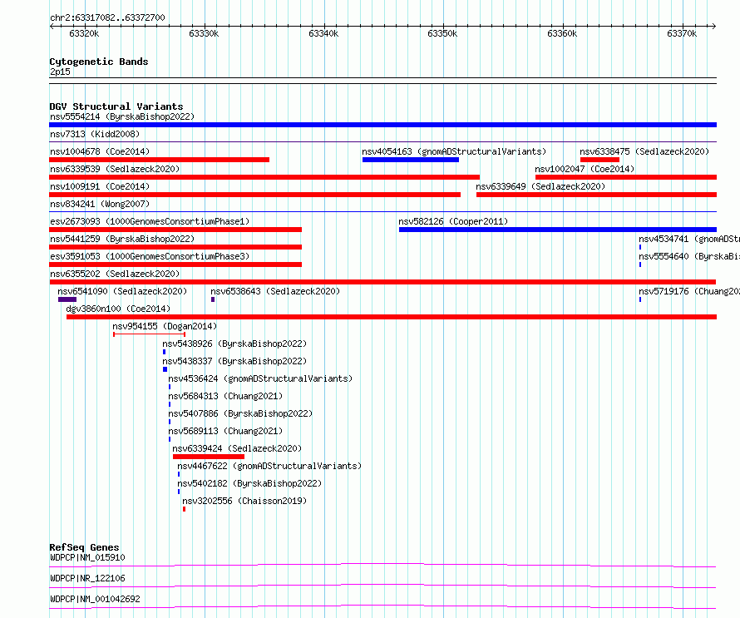The image size is (740, 618).
Task: Open the nsv3202556 (Chaisson2019) entry
Action: click(x=244, y=501)
